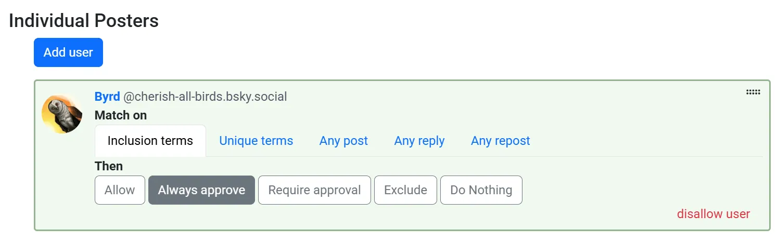Show the Any repost tab
Screen dimensions: 778x242
[x=500, y=141]
